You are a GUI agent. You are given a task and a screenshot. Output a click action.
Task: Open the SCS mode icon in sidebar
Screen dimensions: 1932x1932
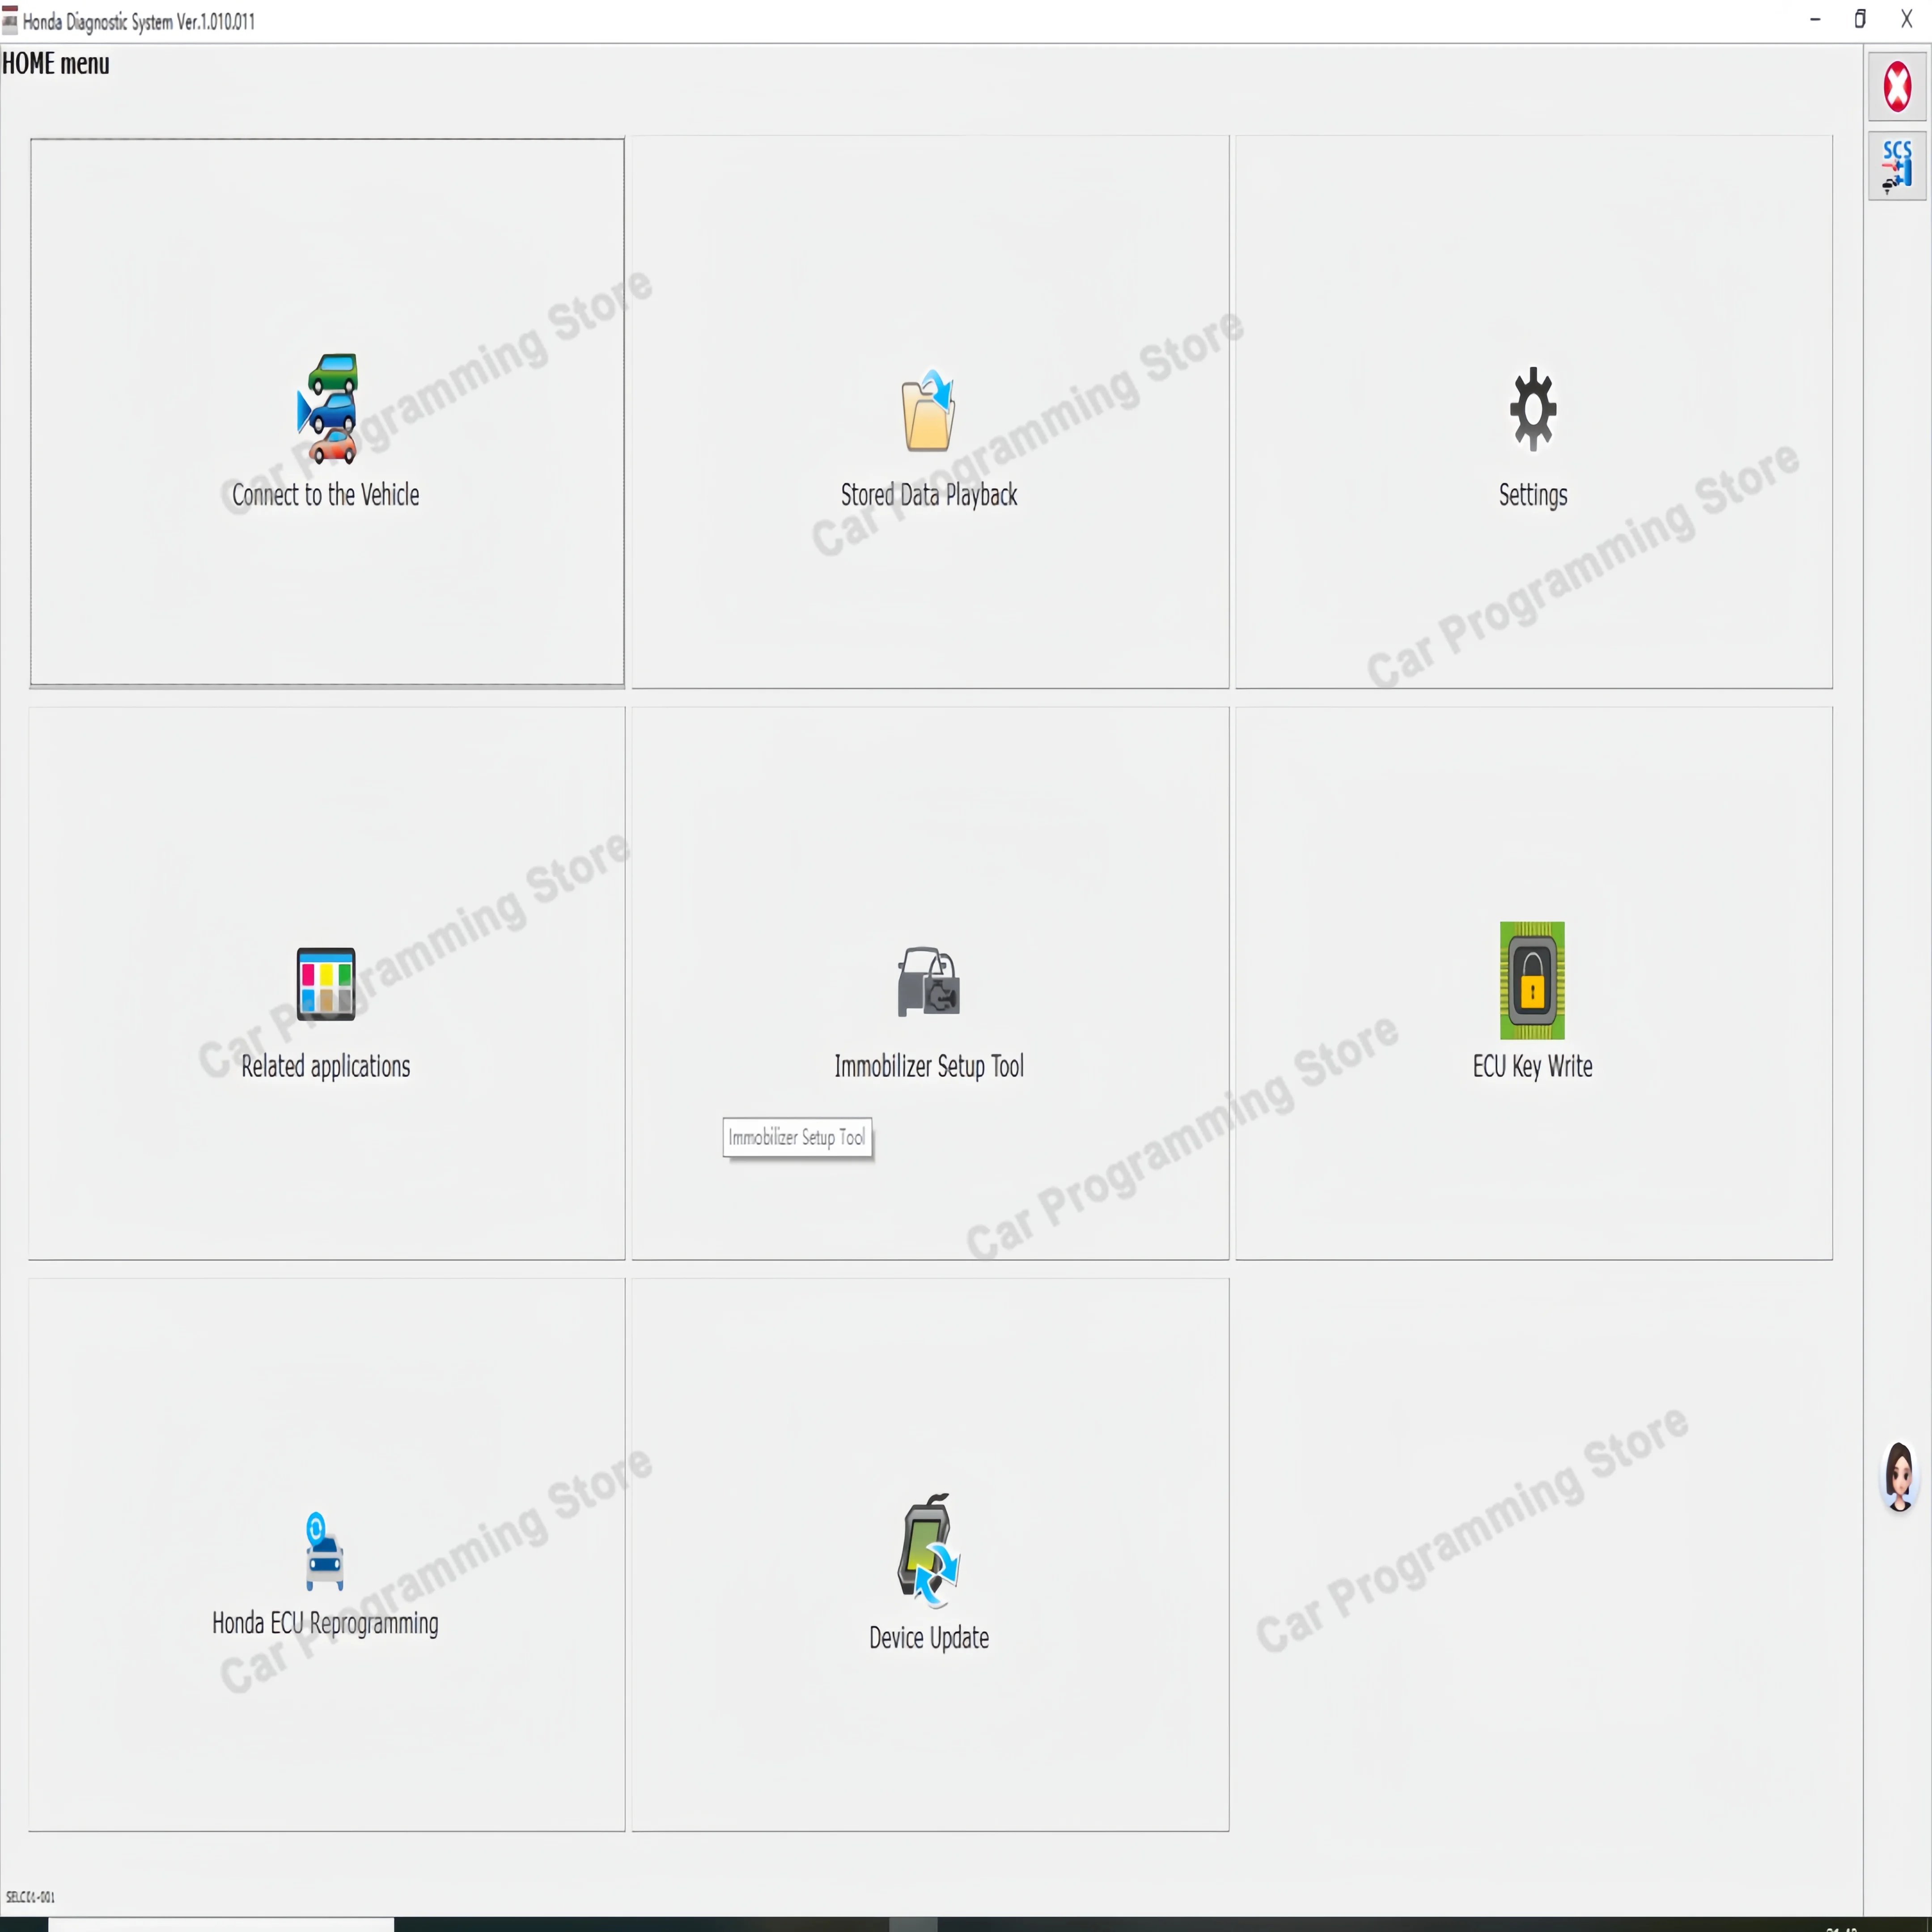[1897, 166]
